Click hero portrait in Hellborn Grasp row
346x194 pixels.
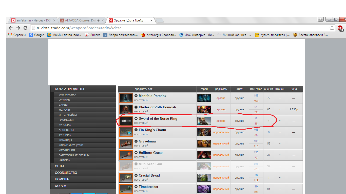(204, 155)
